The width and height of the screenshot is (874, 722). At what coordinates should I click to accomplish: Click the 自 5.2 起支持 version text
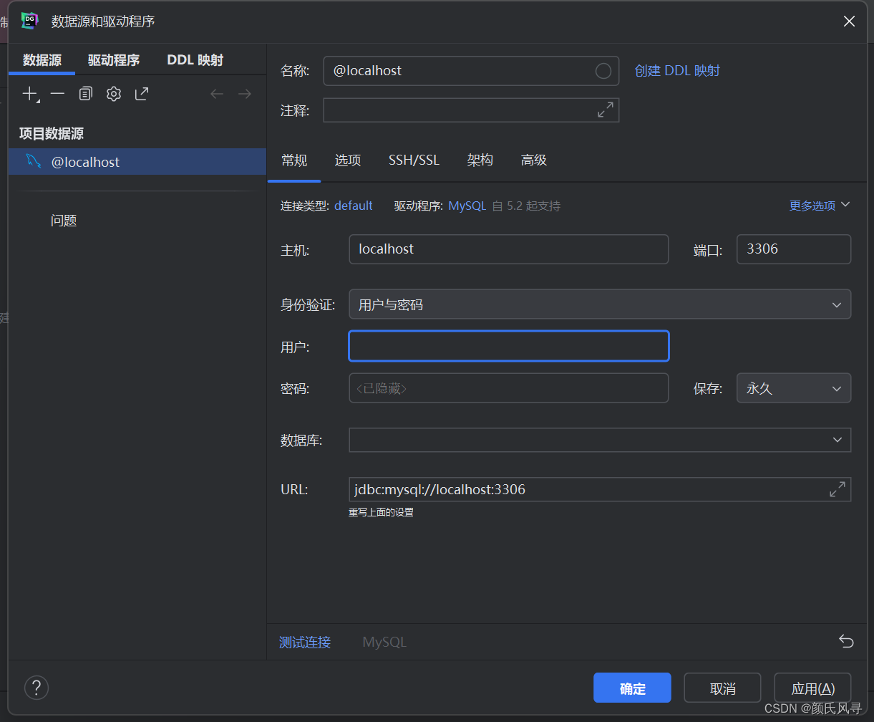coord(526,206)
